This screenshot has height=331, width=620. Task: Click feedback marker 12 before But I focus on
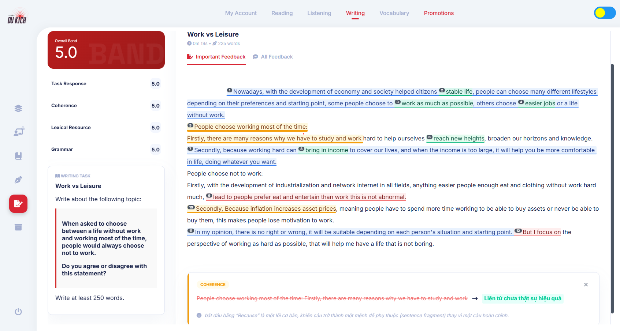518,231
